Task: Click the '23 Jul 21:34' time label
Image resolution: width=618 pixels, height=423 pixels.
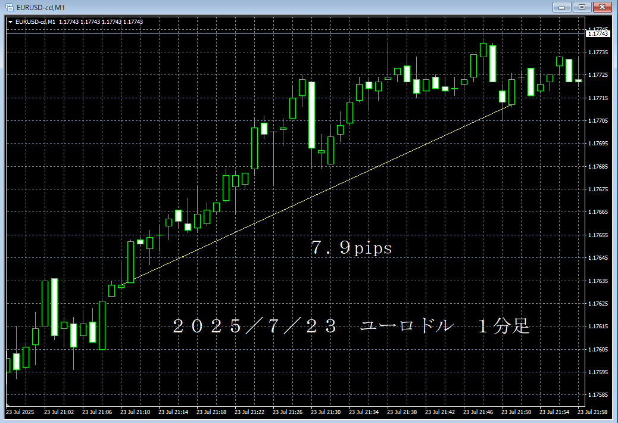Action: coord(364,412)
